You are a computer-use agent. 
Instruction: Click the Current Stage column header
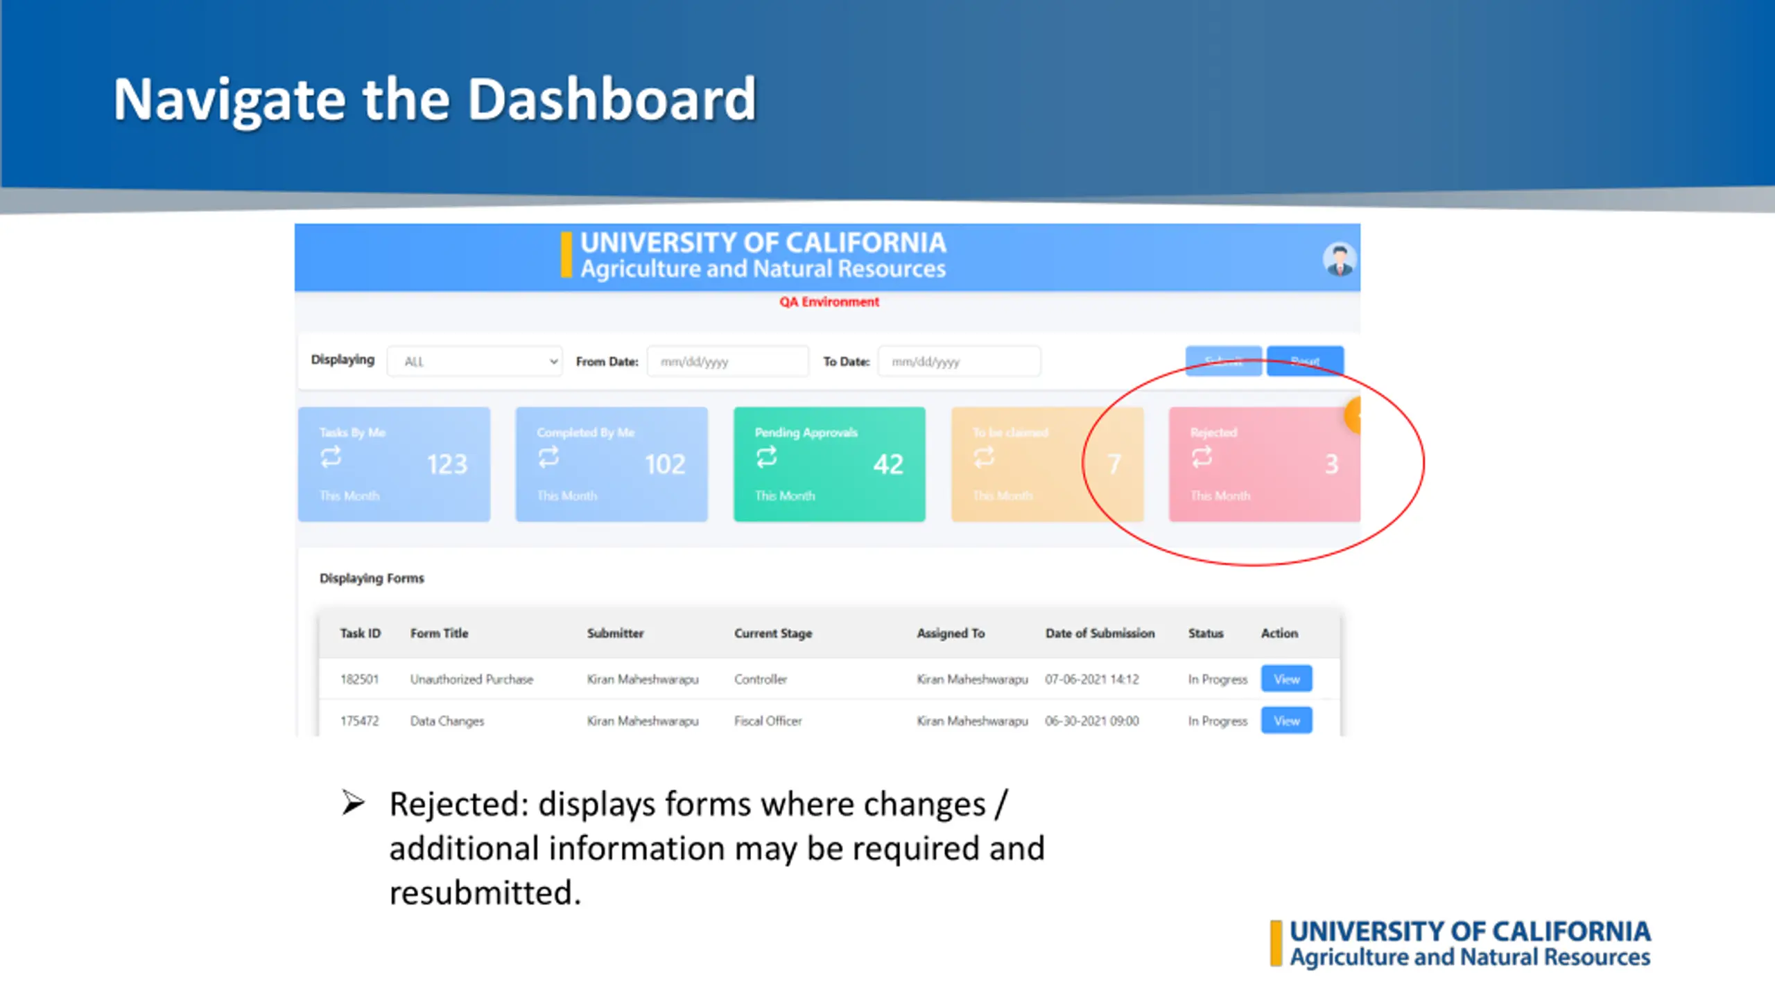(773, 633)
